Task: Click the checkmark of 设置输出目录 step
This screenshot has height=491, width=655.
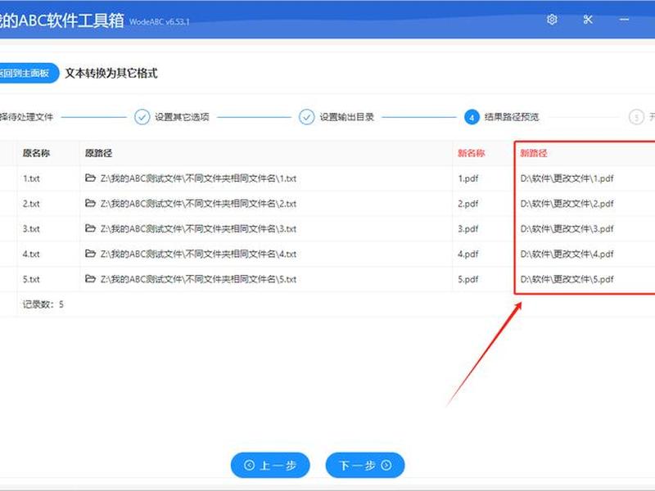Action: click(306, 117)
